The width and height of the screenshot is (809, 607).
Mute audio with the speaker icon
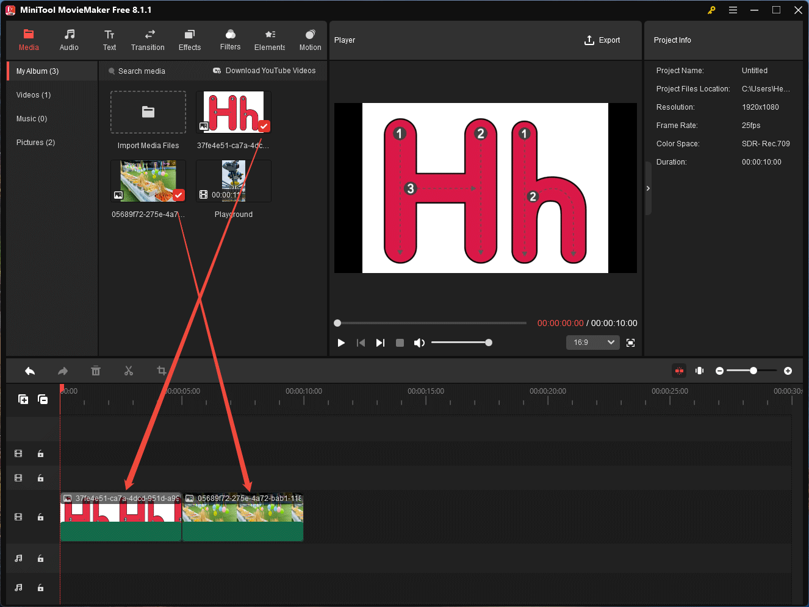coord(419,343)
